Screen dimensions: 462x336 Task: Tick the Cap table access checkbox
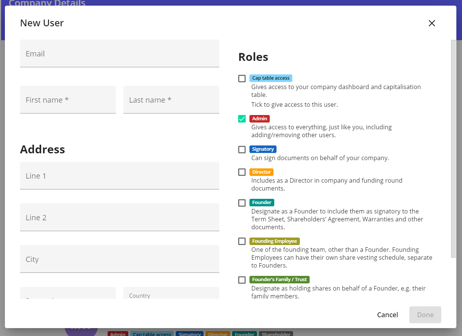coord(242,79)
